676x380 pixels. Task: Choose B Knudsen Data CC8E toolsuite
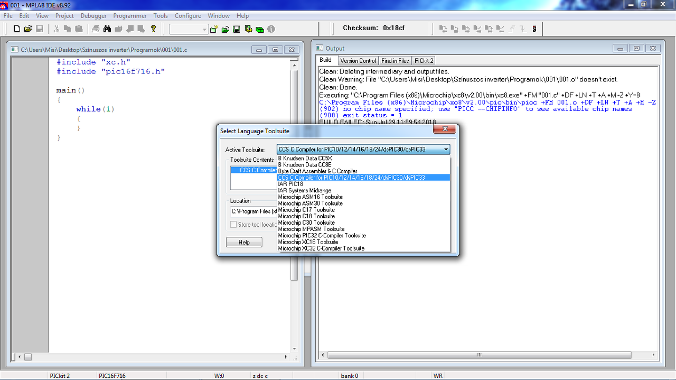[x=363, y=165]
